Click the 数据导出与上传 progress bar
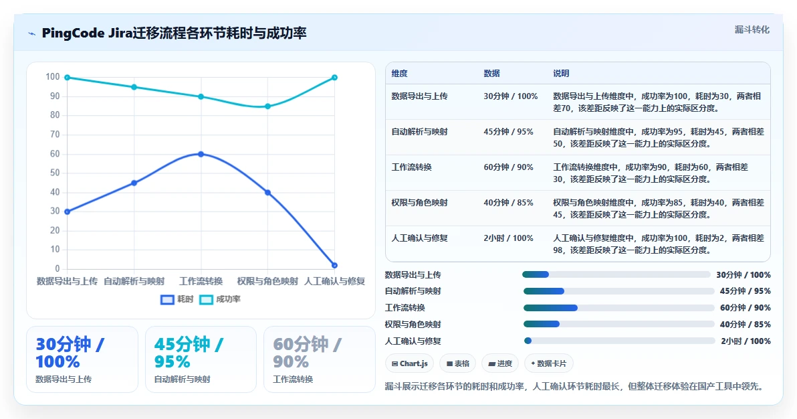Image resolution: width=797 pixels, height=419 pixels. (x=616, y=274)
